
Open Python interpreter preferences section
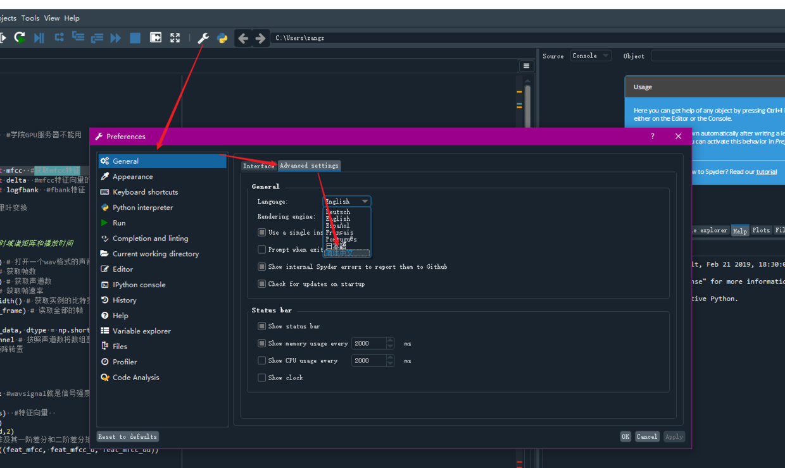coord(162,207)
